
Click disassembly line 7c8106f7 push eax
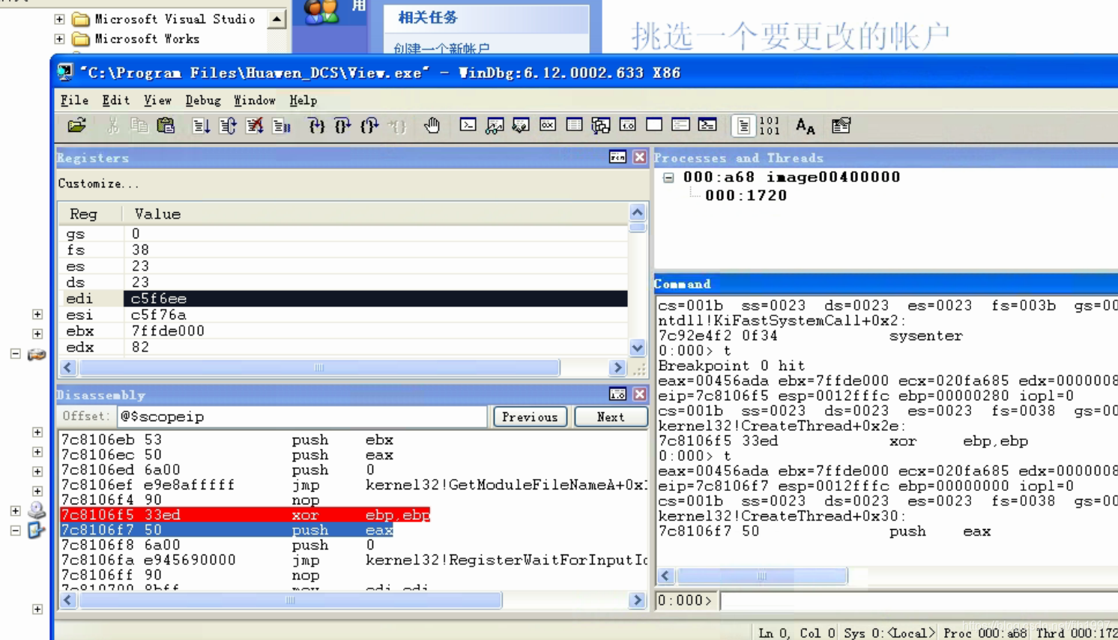point(227,530)
